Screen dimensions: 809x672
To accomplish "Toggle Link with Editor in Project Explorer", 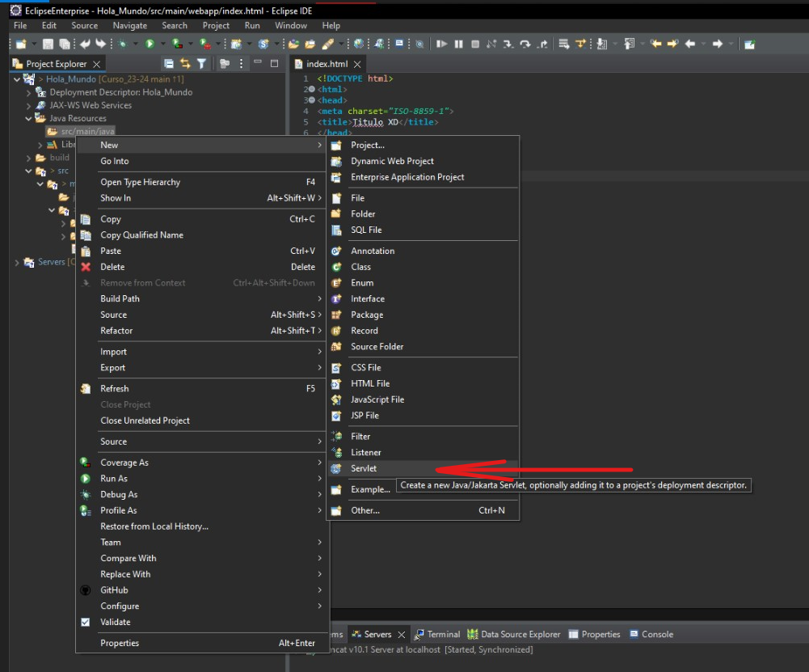I will coord(185,64).
